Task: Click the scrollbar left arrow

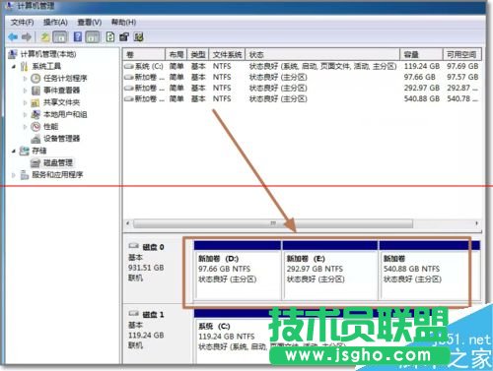Action: (128, 223)
